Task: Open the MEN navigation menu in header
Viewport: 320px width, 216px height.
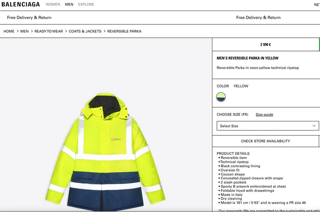Action: [x=69, y=4]
